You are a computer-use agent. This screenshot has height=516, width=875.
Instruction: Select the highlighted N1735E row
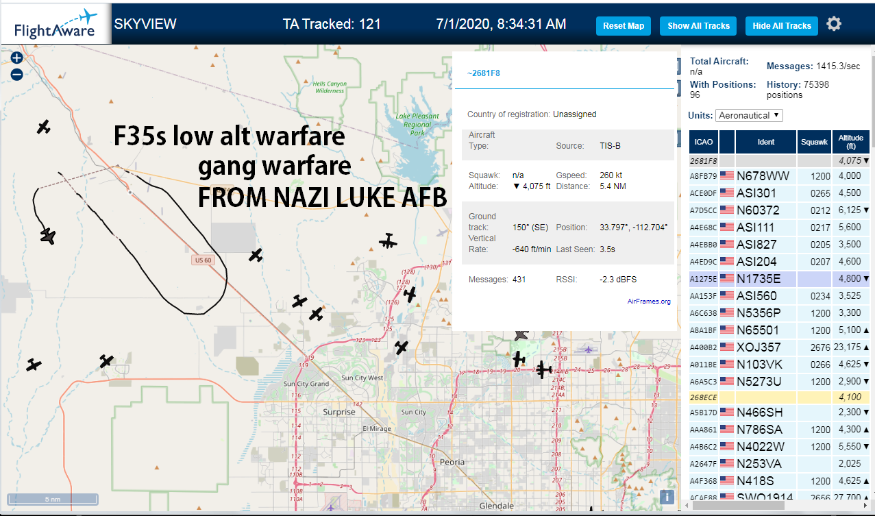780,279
